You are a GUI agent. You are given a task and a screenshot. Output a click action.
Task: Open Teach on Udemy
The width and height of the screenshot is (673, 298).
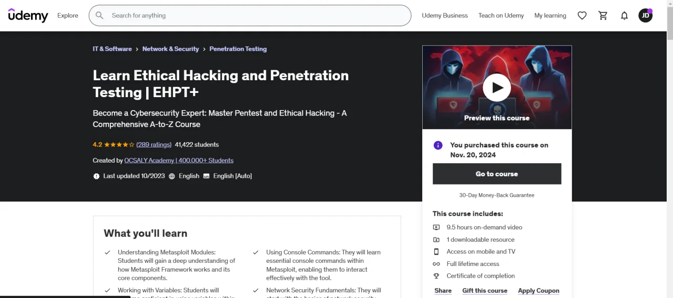tap(501, 15)
